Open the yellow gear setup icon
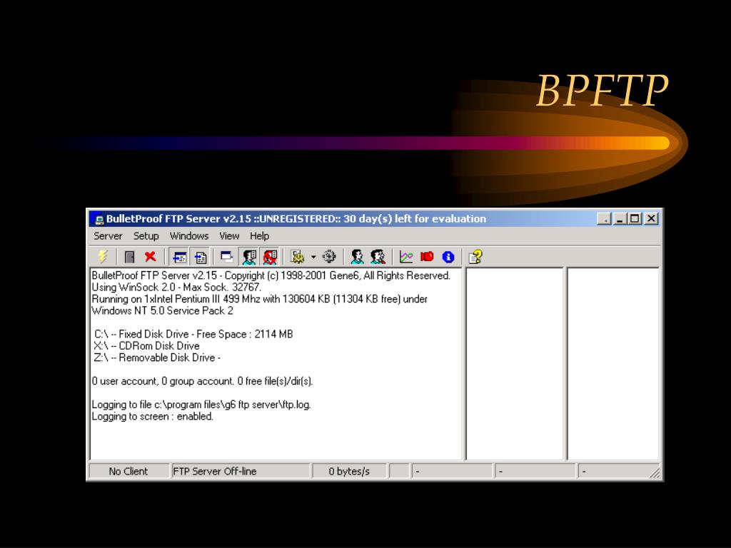Image resolution: width=731 pixels, height=548 pixels. tap(297, 256)
